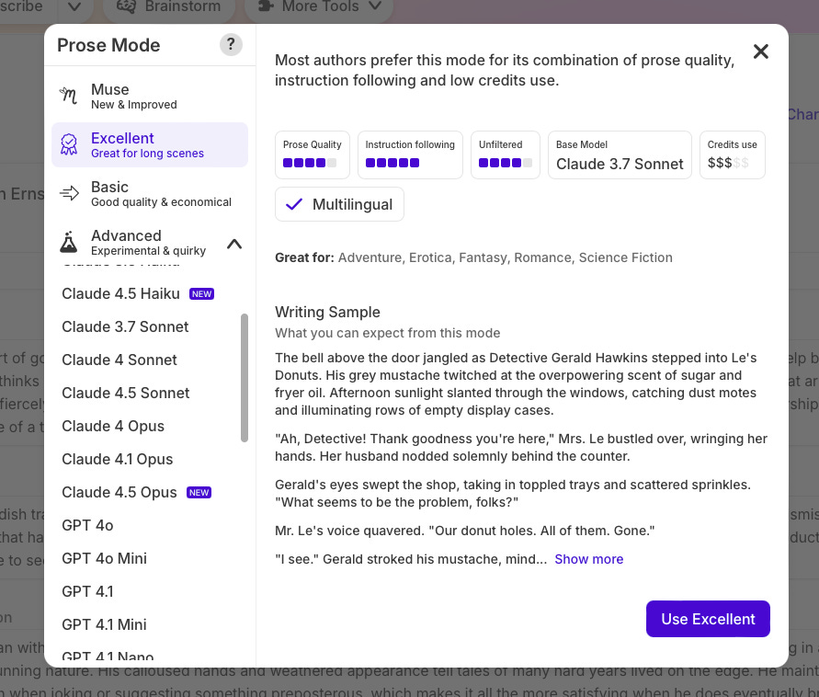The image size is (819, 697).
Task: Collapse the Advanced section chevron
Action: (234, 244)
